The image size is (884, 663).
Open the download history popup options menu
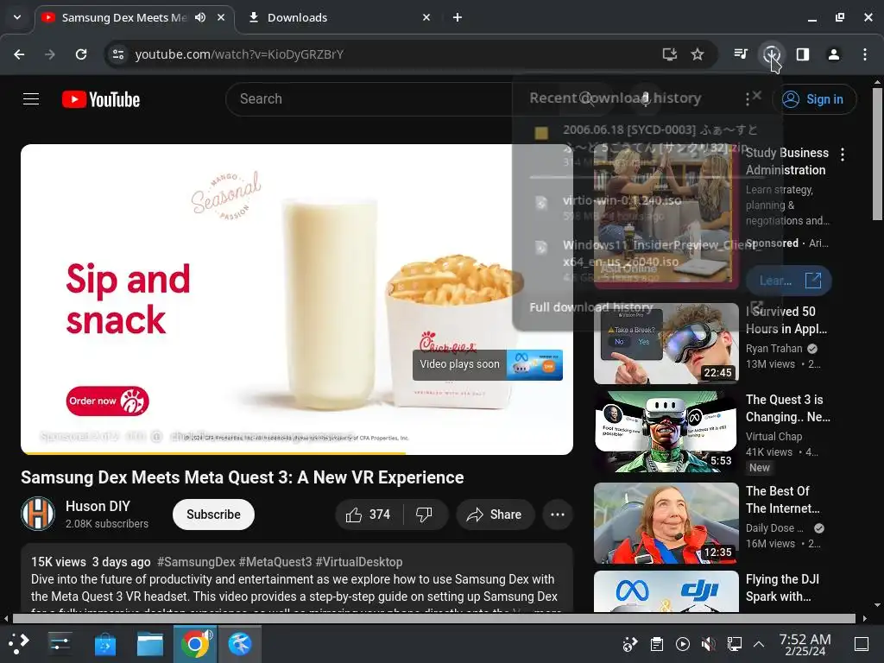(747, 99)
